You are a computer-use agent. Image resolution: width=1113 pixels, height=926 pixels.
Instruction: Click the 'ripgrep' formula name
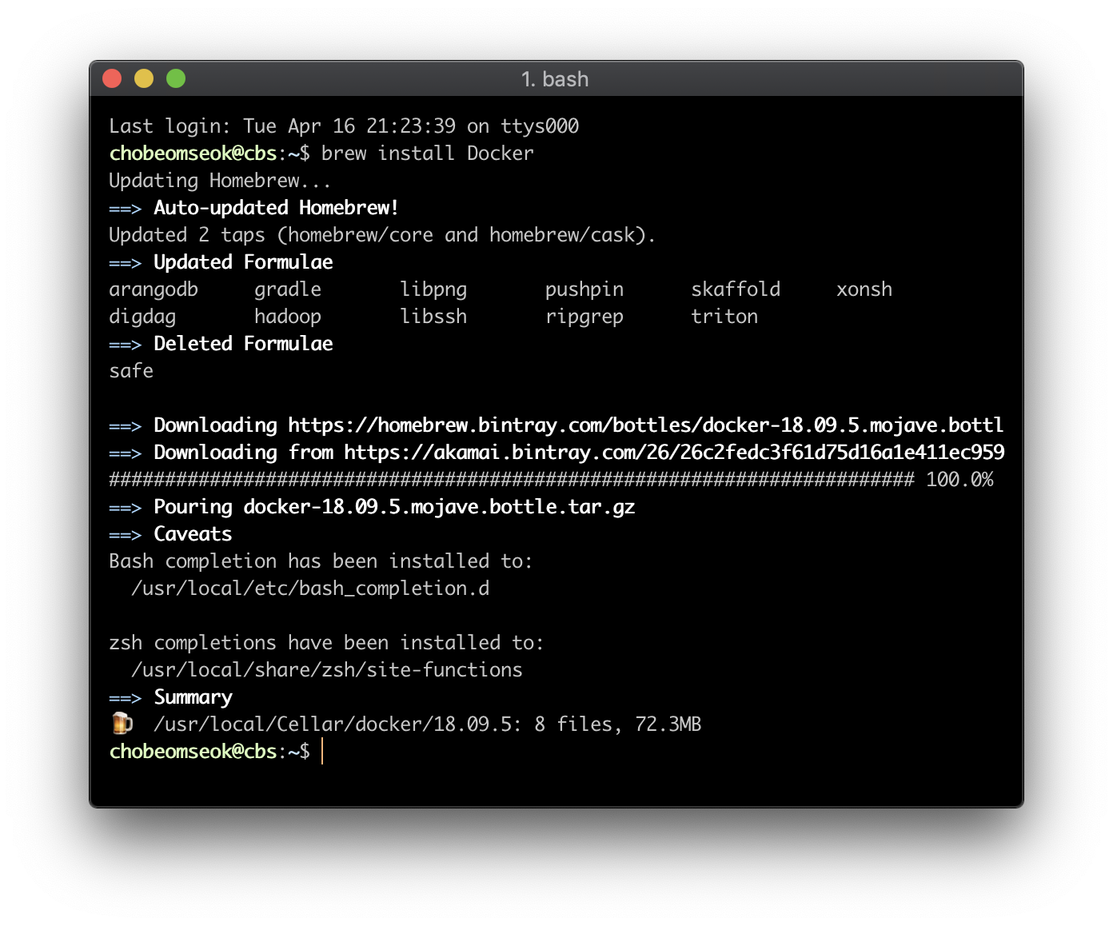click(584, 317)
